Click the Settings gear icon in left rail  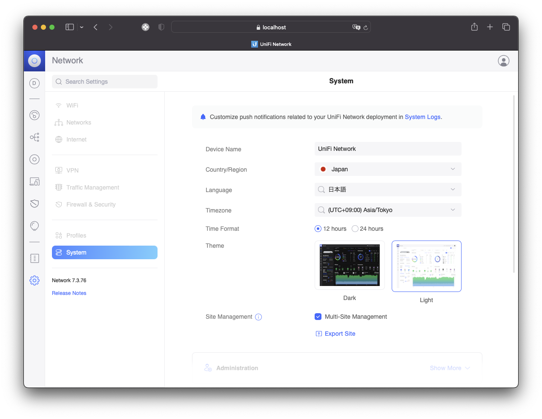34,280
